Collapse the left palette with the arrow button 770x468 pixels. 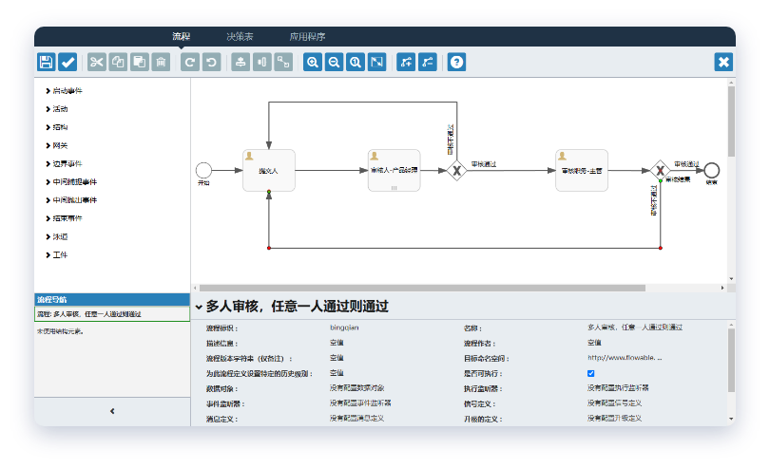pos(112,411)
